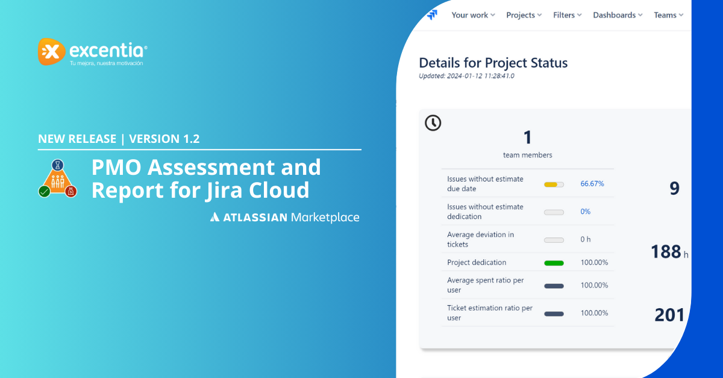Click the 'Issues without estimate dedication' row label
The image size is (723, 378).
coord(486,212)
